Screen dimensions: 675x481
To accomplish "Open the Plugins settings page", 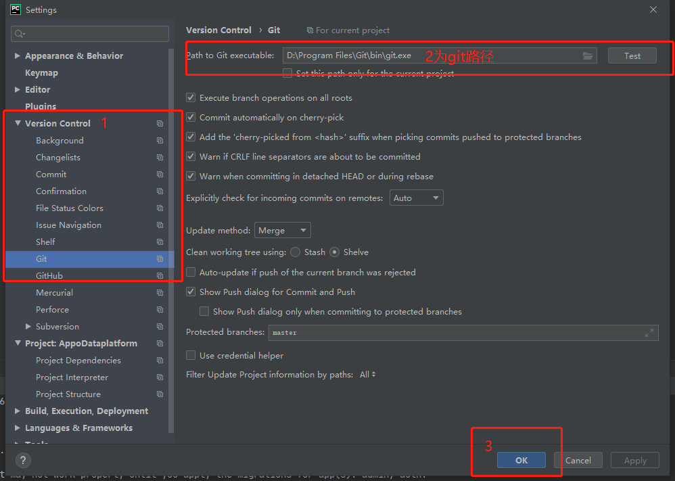I will pos(41,106).
